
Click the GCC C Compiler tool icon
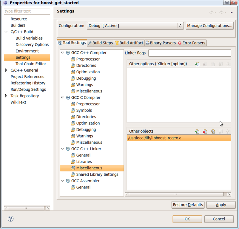(x=68, y=98)
